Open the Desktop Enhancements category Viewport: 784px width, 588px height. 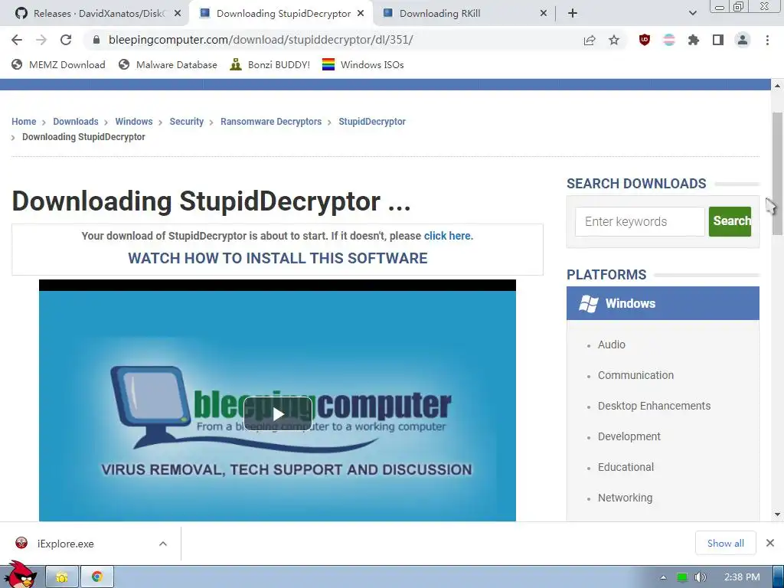point(654,406)
